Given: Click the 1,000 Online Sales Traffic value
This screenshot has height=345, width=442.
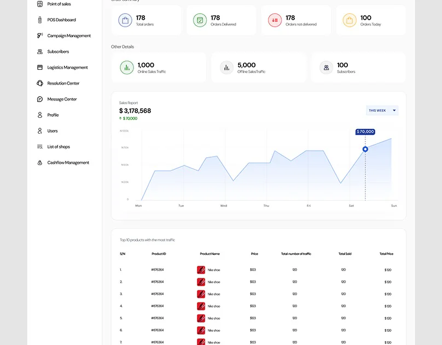Looking at the screenshot, I should click(x=146, y=65).
